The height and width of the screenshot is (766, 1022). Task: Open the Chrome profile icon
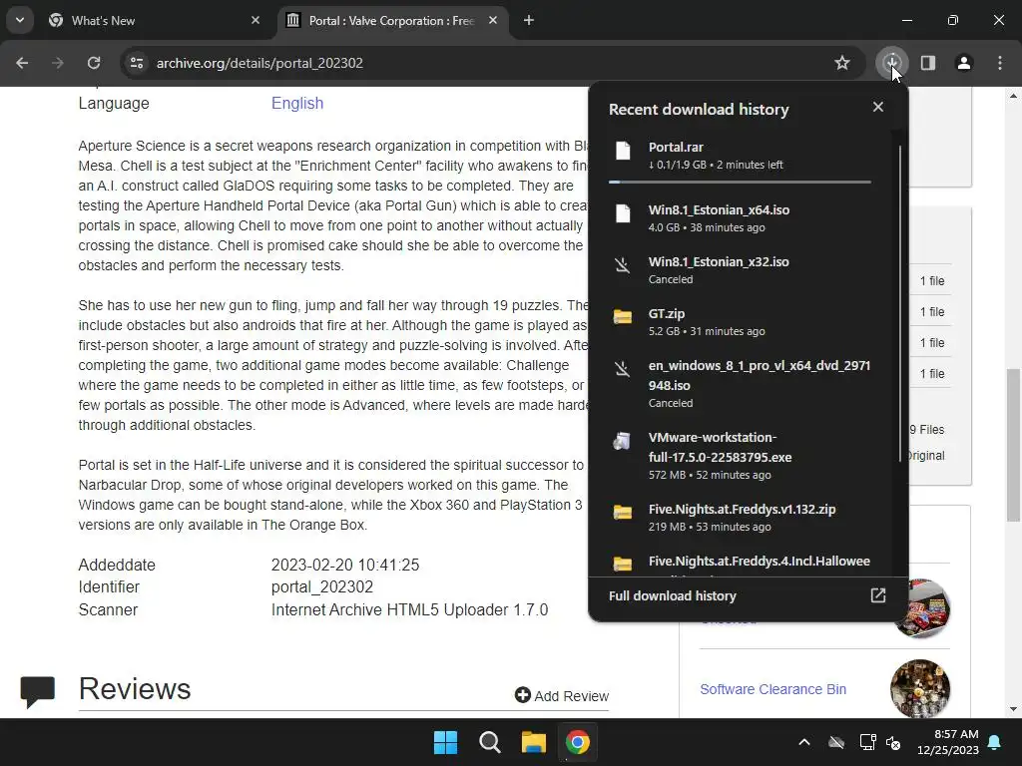[964, 63]
